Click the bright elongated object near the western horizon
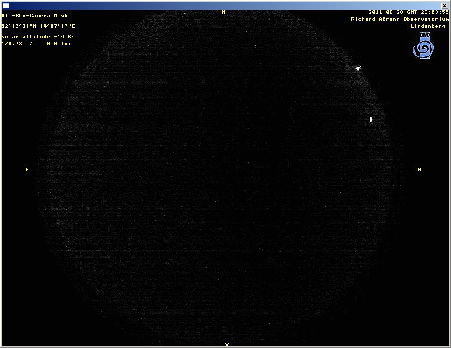Viewport: 451px width, 348px height. (371, 120)
